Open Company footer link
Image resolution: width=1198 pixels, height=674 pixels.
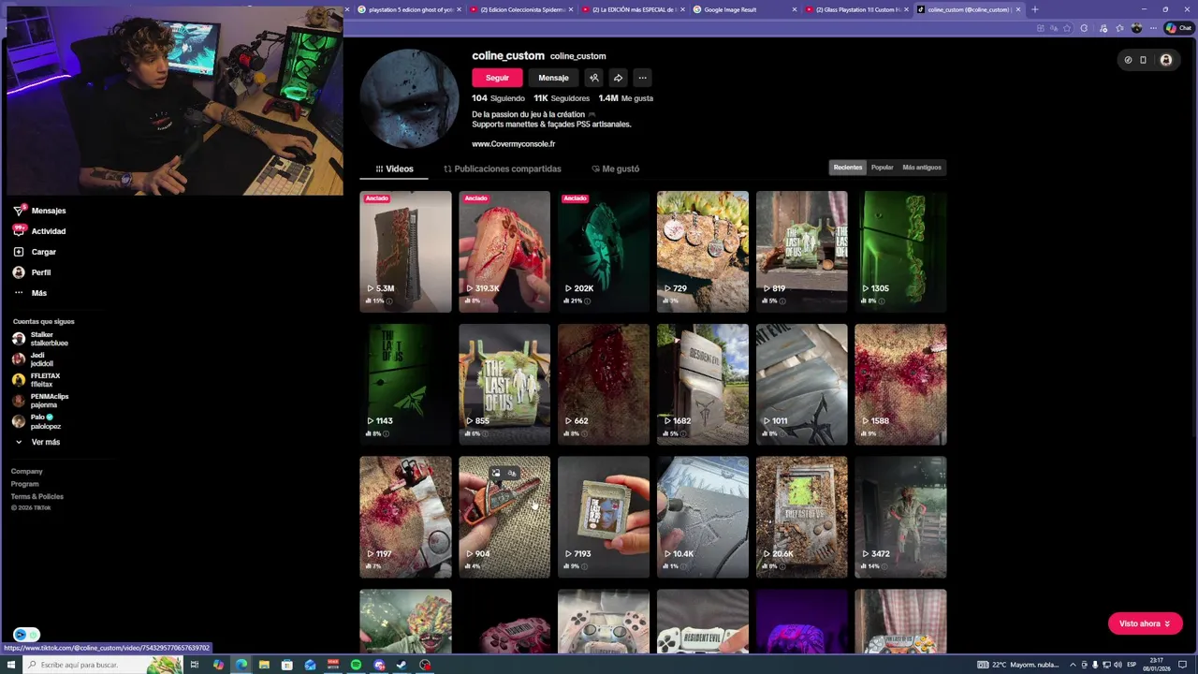(x=26, y=472)
